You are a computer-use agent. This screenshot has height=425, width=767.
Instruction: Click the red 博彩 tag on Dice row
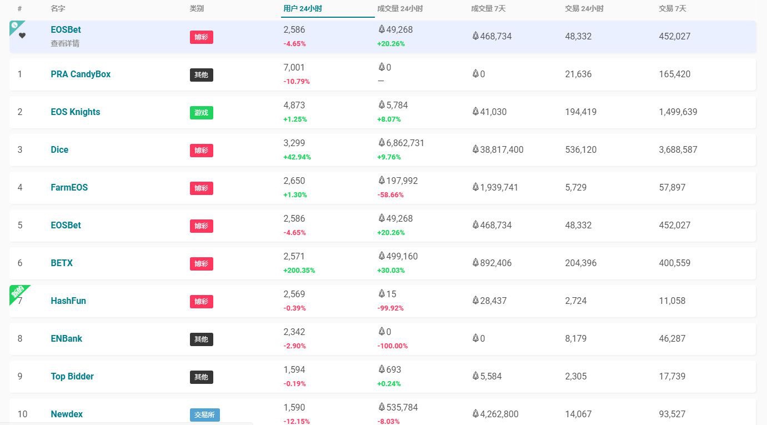click(x=201, y=151)
